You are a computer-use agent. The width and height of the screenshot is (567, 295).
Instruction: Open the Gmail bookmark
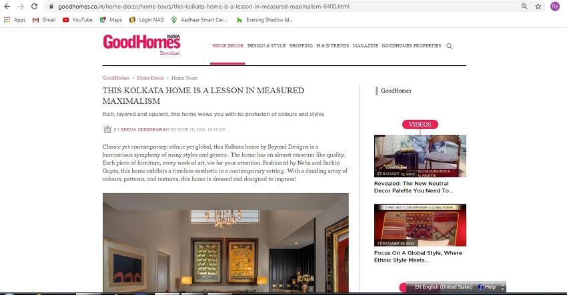[44, 20]
